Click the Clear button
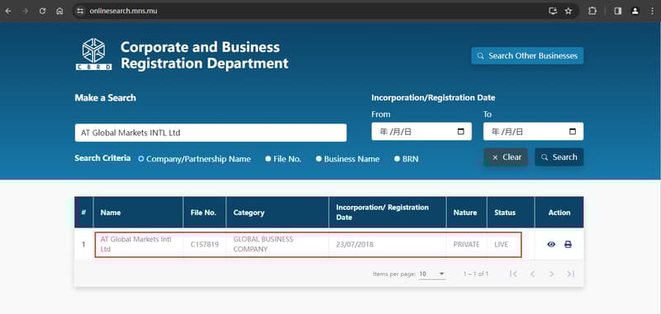Viewport: 661px width, 314px height. [x=506, y=157]
